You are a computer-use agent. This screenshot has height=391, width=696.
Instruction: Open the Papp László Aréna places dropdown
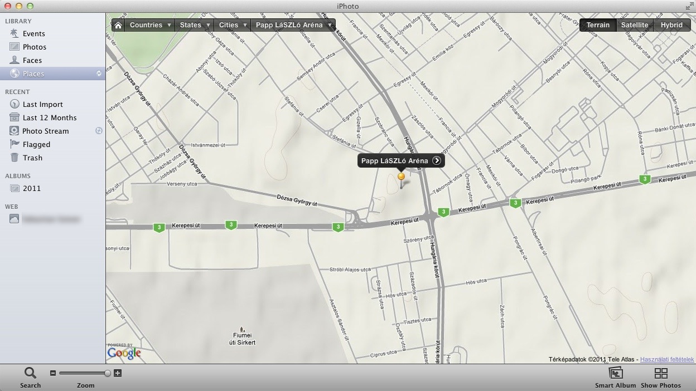pos(293,25)
